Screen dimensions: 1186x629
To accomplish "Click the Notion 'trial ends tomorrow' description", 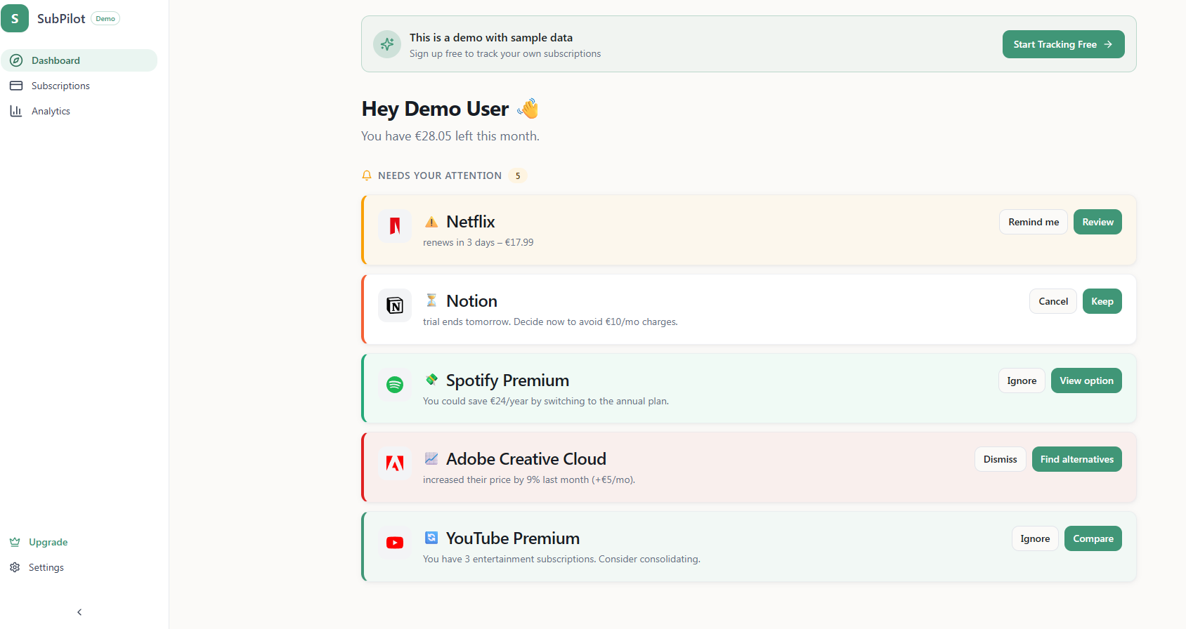I will (x=550, y=322).
